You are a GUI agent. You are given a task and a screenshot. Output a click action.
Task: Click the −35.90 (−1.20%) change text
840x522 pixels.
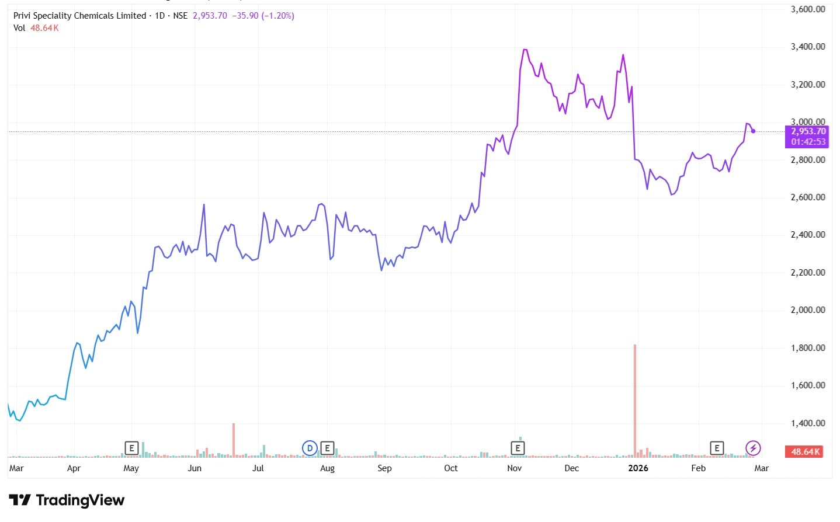263,16
